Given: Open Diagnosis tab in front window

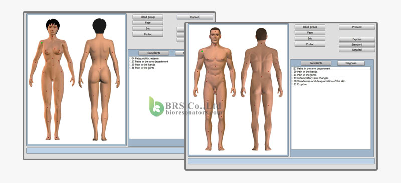Looking at the screenshot, I should tap(351, 63).
